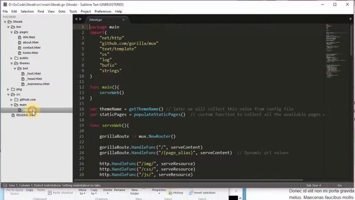Click the Sublime Text title bar icon
This screenshot has height=200, width=355.
(5, 4)
